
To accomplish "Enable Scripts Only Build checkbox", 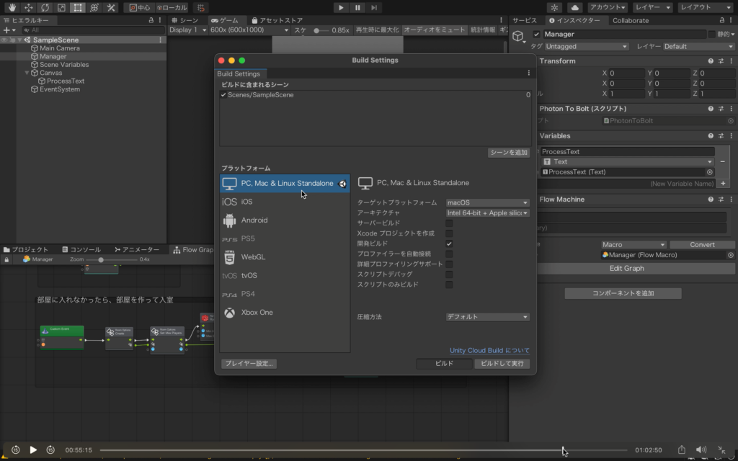I will click(x=449, y=285).
